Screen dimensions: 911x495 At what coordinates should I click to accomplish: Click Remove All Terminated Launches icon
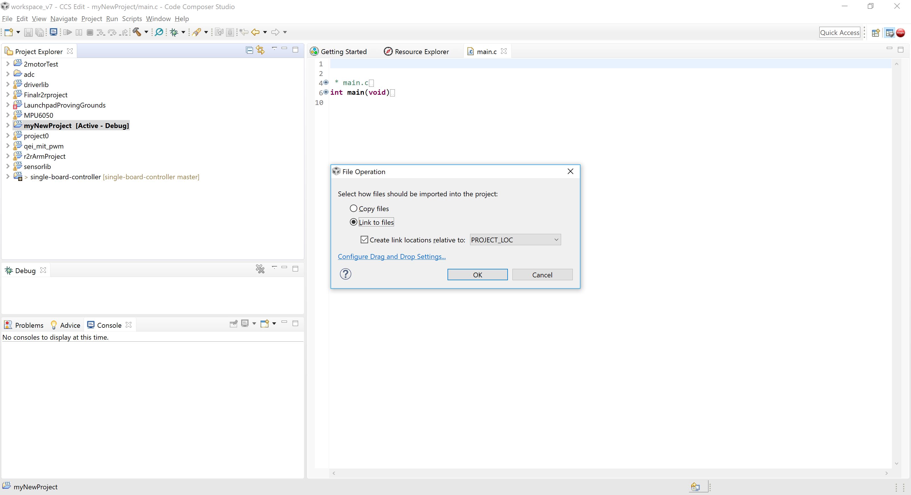point(260,269)
